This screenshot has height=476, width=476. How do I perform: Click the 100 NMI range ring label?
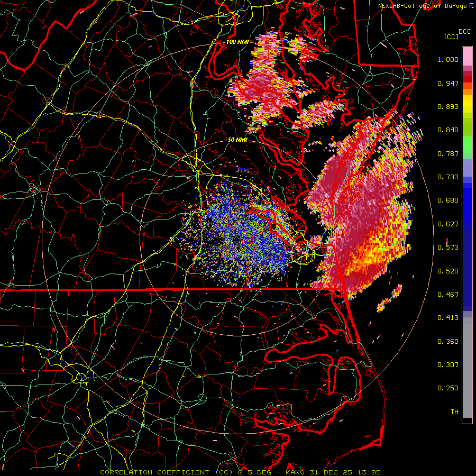point(237,42)
